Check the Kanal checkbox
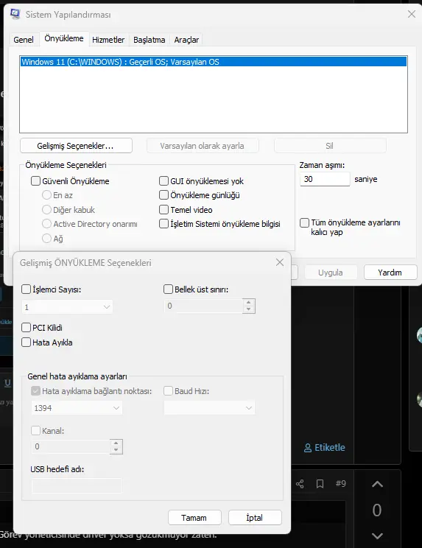The image size is (422, 548). coord(35,431)
